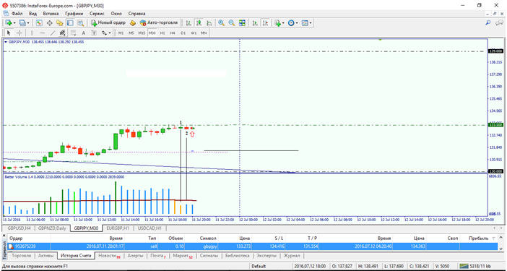Add an indicator via the Indicators icon
The image size is (507, 271).
pos(277,23)
